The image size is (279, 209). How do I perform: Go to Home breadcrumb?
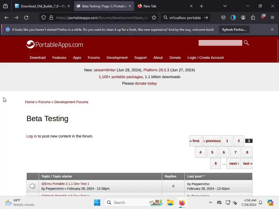pos(30,102)
